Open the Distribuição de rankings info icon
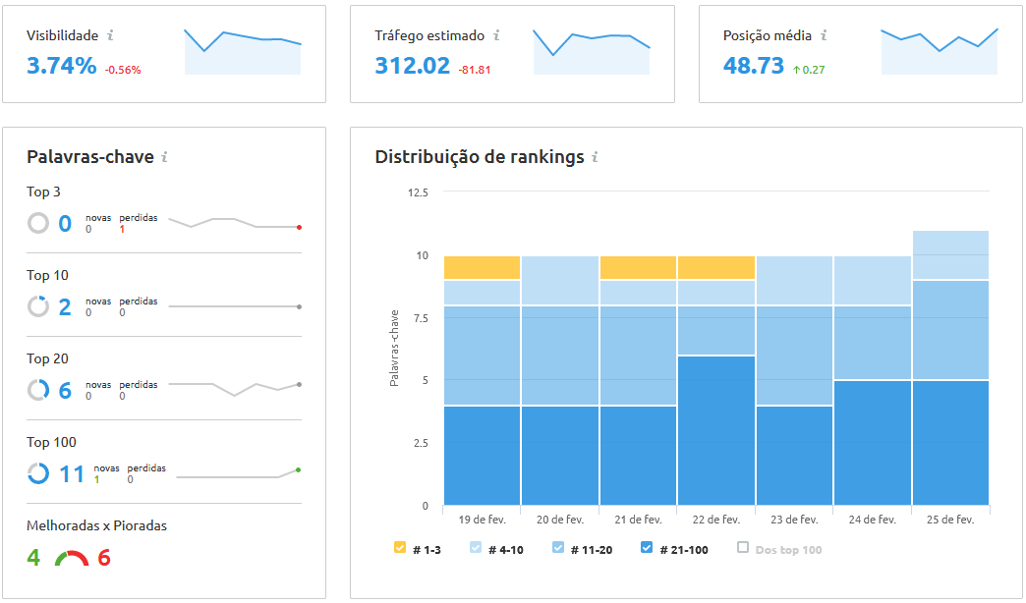 coord(596,155)
